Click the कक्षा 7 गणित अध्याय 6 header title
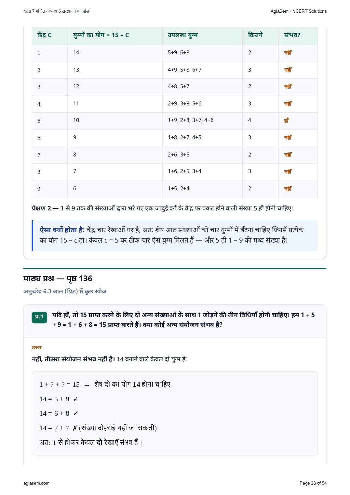Screen dimensions: 350x495 [x=56, y=11]
